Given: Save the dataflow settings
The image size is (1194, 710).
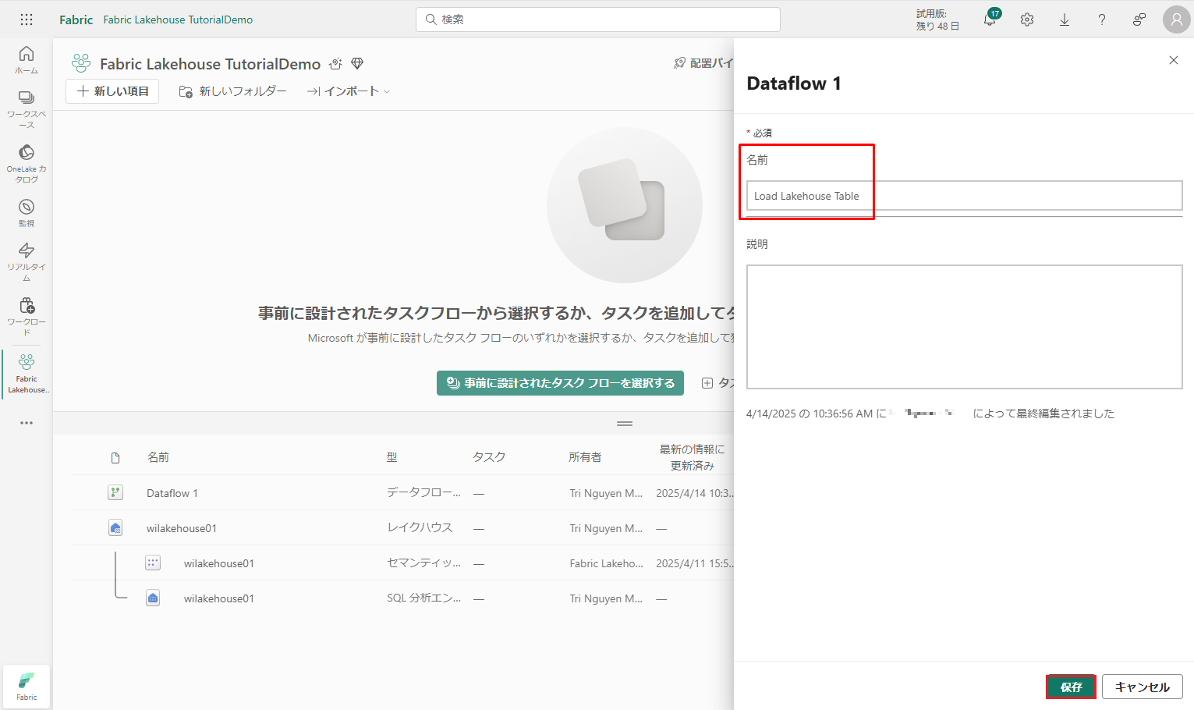Looking at the screenshot, I should coord(1071,687).
